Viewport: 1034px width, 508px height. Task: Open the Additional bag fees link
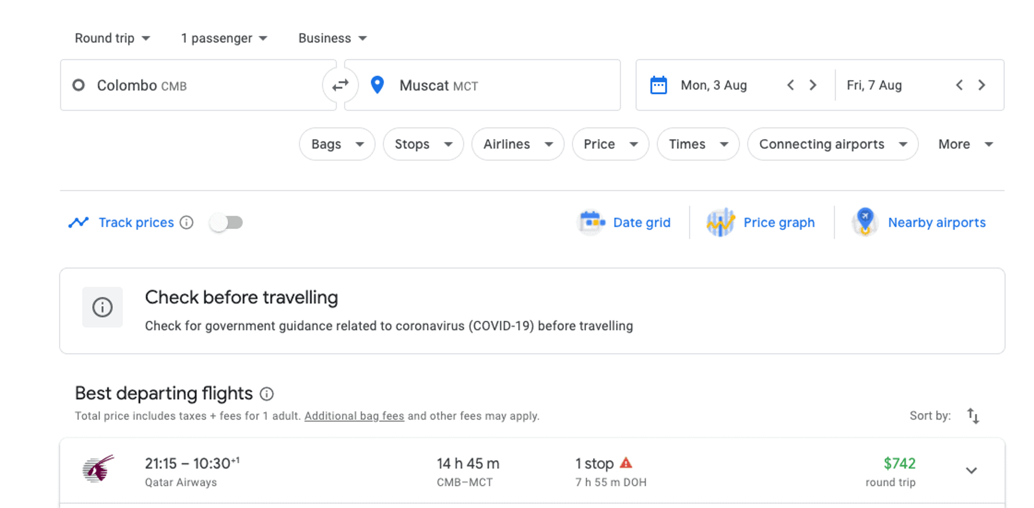pos(354,416)
